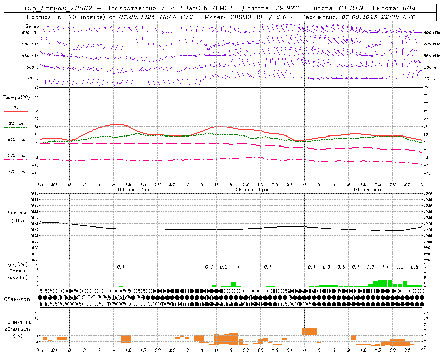Viewport: 442px width, 353px height.
Task: Click the Давление pressure panel label
Action: click(x=18, y=213)
